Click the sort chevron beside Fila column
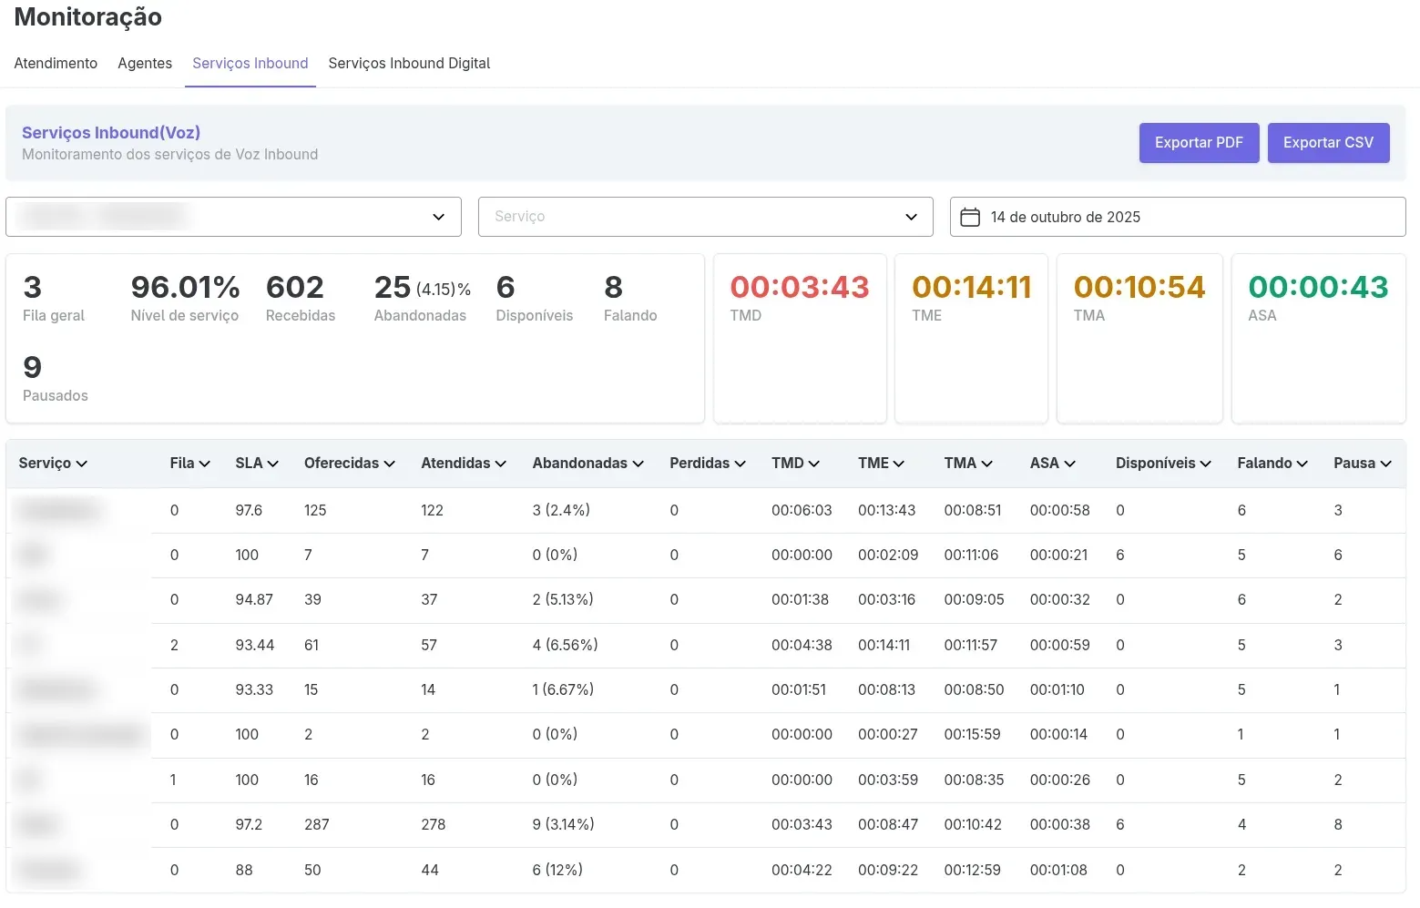This screenshot has height=908, width=1420. [x=205, y=464]
